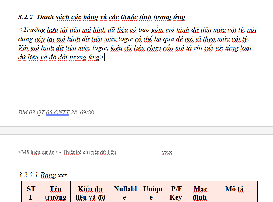The width and height of the screenshot is (273, 202).
Task: Click the section number '3.2.2'
Action: pos(26,17)
